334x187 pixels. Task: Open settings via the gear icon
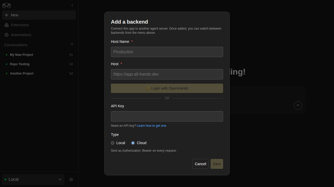[x=71, y=179]
